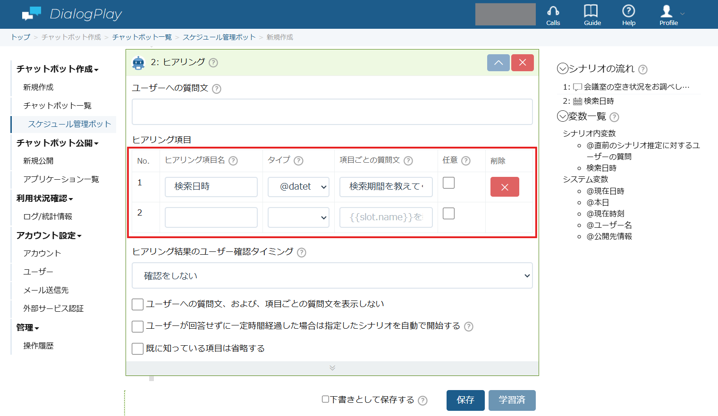Open the Guide book icon
The width and height of the screenshot is (718, 416).
pos(592,15)
